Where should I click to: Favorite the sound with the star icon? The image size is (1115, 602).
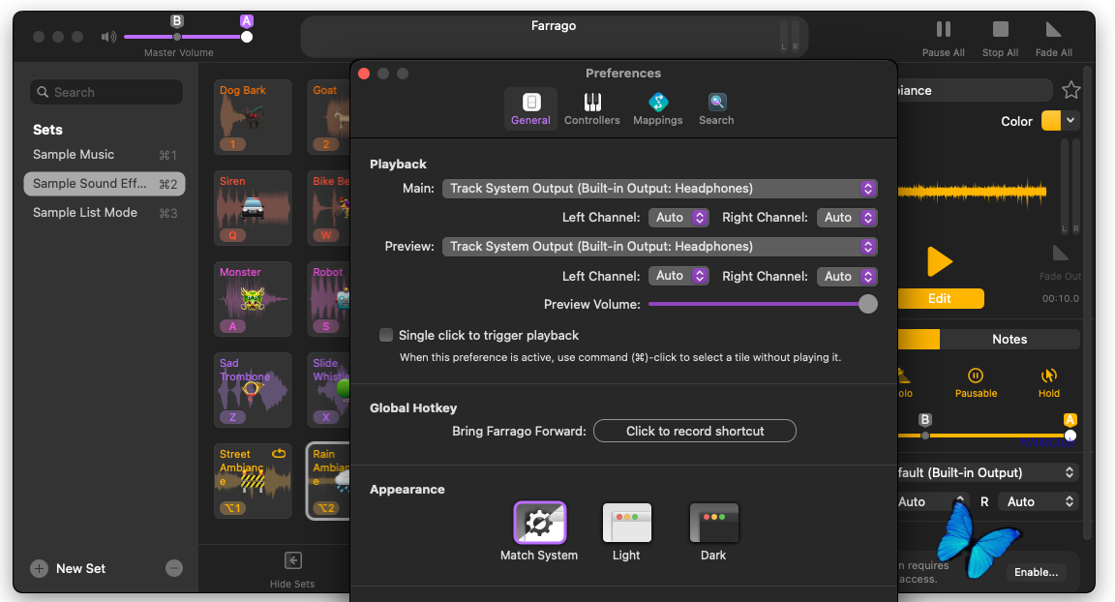coord(1070,90)
